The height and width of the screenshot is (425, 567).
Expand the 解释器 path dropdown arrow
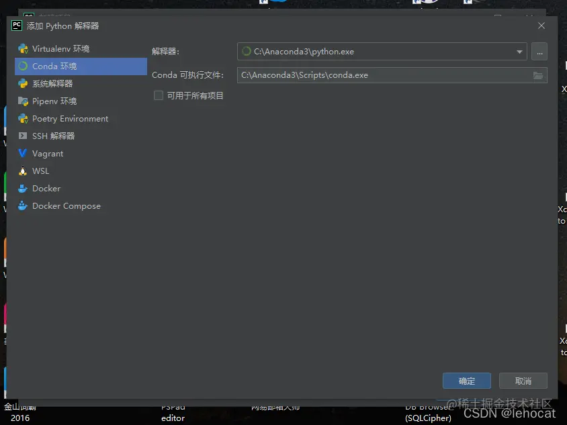coord(519,52)
